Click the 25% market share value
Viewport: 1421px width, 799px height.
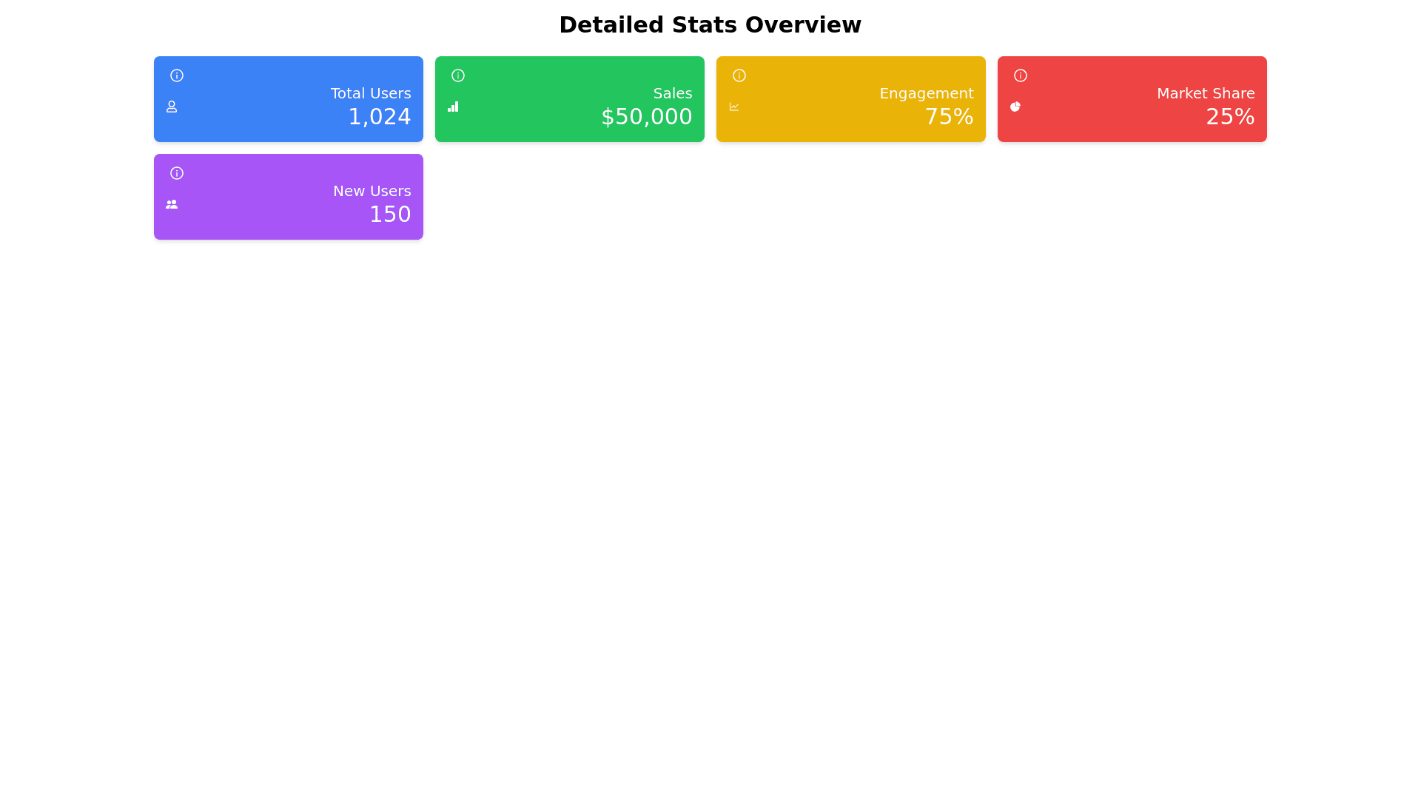pyautogui.click(x=1229, y=117)
